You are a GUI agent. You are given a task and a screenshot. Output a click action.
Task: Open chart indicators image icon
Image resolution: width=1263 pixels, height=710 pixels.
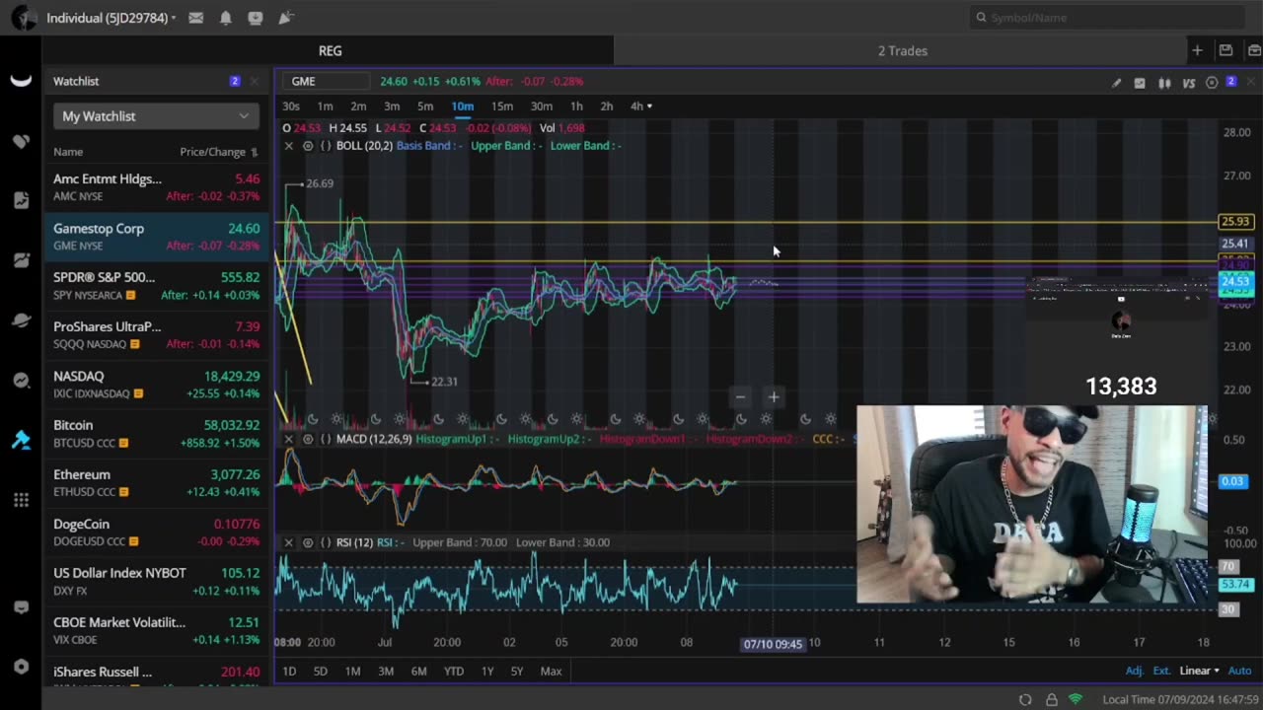tap(1140, 83)
